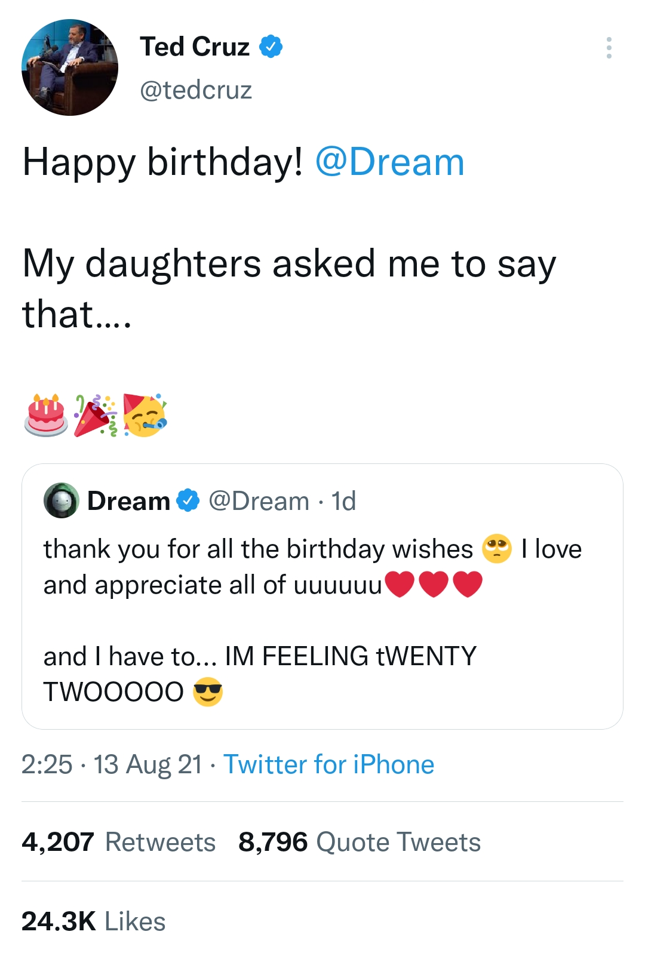This screenshot has height=953, width=645.
Task: Click the pleading face emoji in quoted tweet
Action: tap(497, 549)
